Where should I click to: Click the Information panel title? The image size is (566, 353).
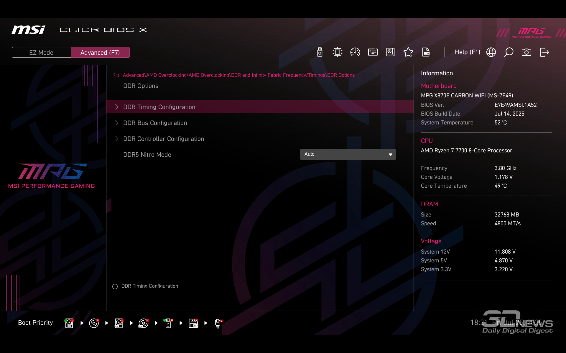(x=437, y=73)
